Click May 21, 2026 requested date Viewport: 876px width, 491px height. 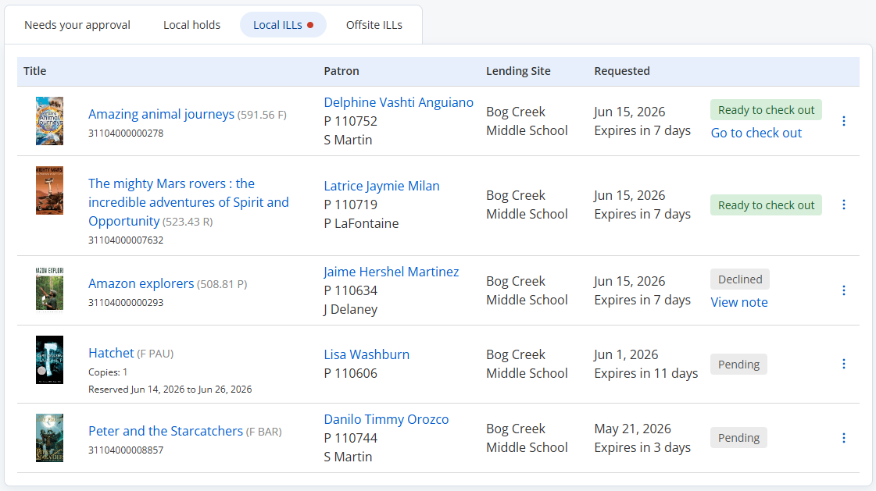click(x=632, y=429)
